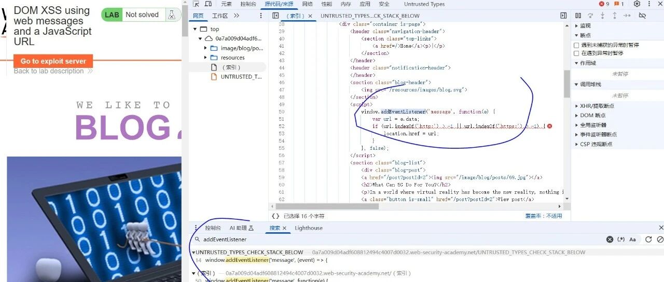Open the DevTools three-dot customize menu

coord(649,4)
